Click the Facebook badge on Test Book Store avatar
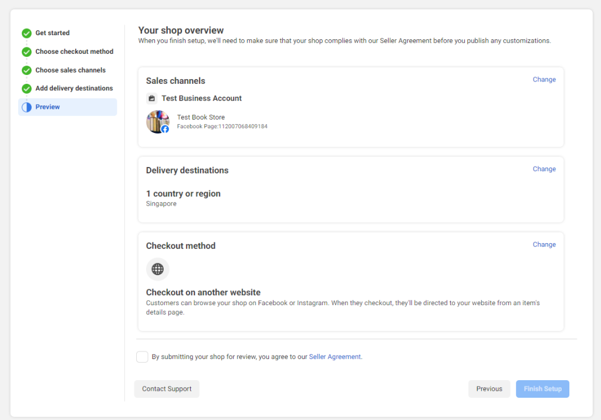The image size is (601, 420). tap(165, 128)
